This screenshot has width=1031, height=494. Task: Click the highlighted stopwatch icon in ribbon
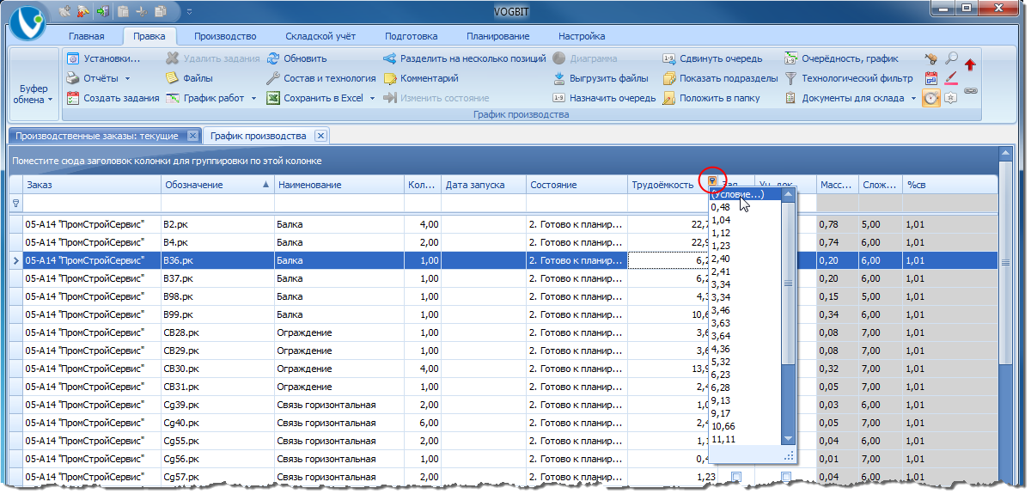tap(931, 99)
